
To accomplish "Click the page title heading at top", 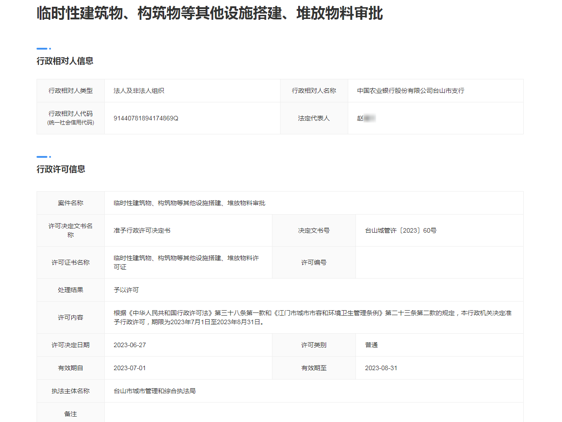I will [209, 14].
